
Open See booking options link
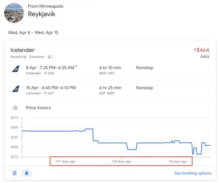(x=193, y=173)
